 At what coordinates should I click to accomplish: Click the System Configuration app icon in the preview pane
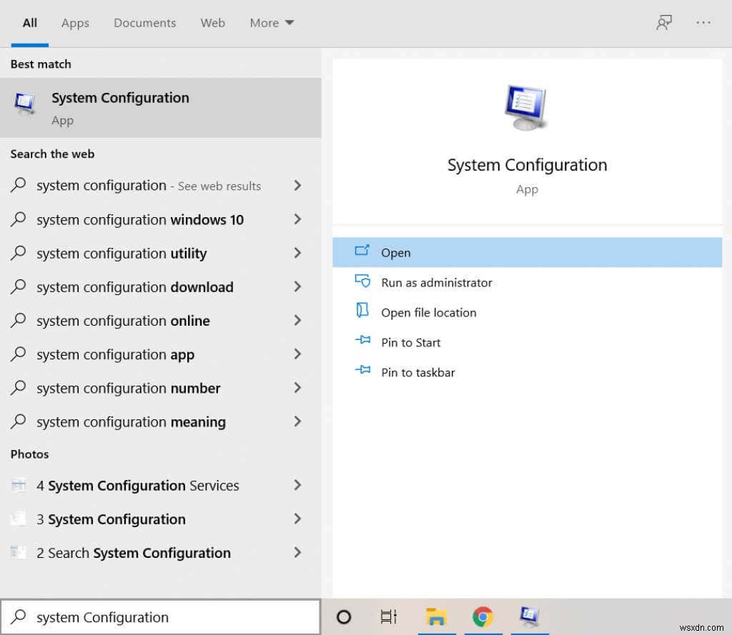click(x=526, y=107)
